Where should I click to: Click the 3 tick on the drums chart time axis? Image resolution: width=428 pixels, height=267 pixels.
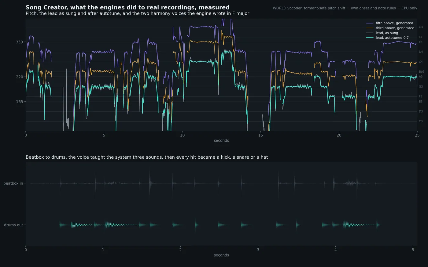click(x=258, y=250)
